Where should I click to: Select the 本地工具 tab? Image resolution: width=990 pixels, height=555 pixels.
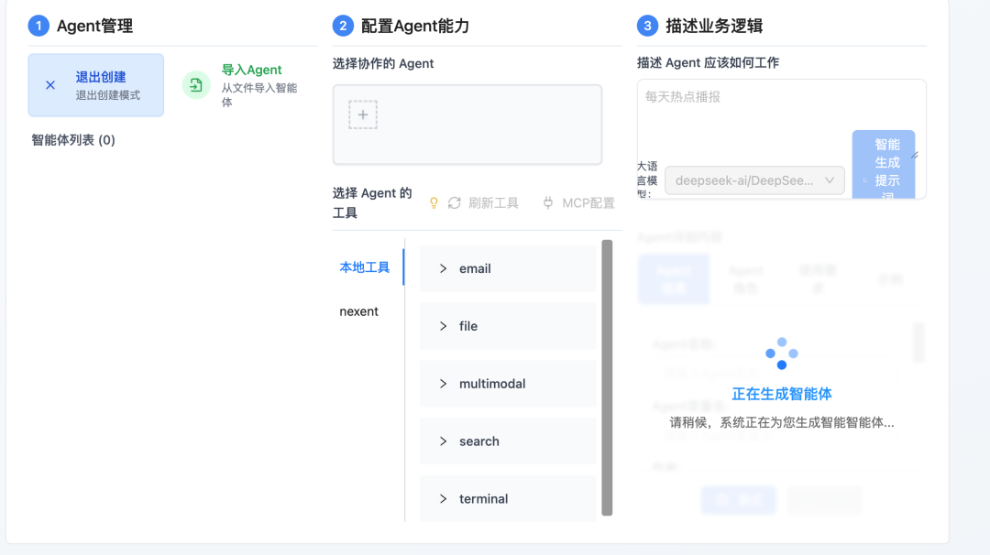pyautogui.click(x=364, y=267)
